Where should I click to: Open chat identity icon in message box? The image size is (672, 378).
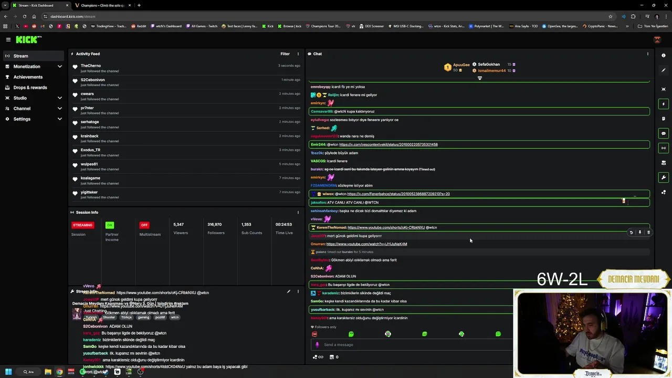click(317, 345)
